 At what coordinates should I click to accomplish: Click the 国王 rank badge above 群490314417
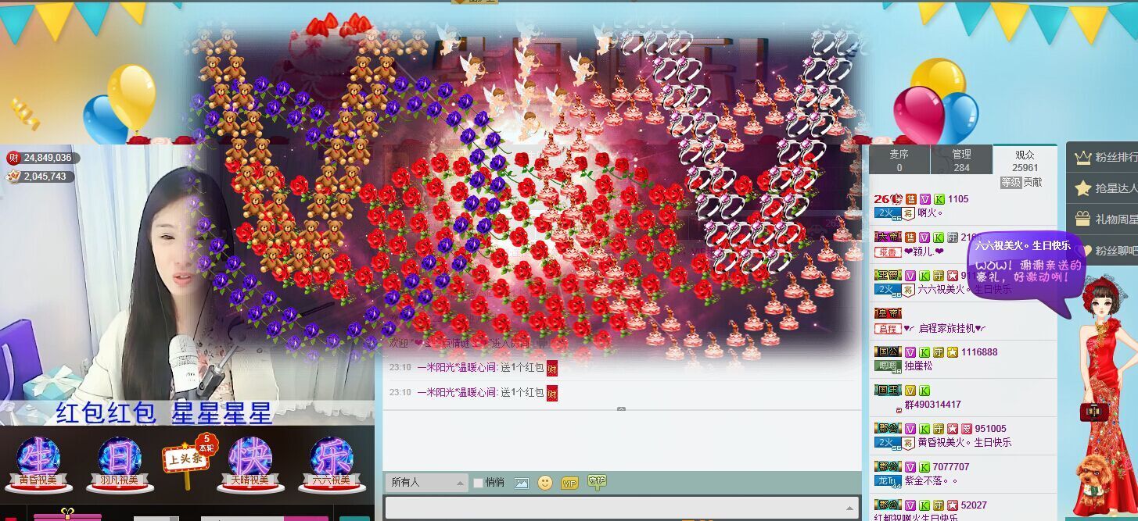[887, 391]
